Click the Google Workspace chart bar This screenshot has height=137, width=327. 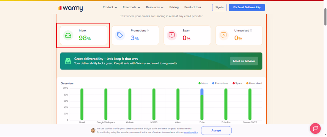point(106,104)
